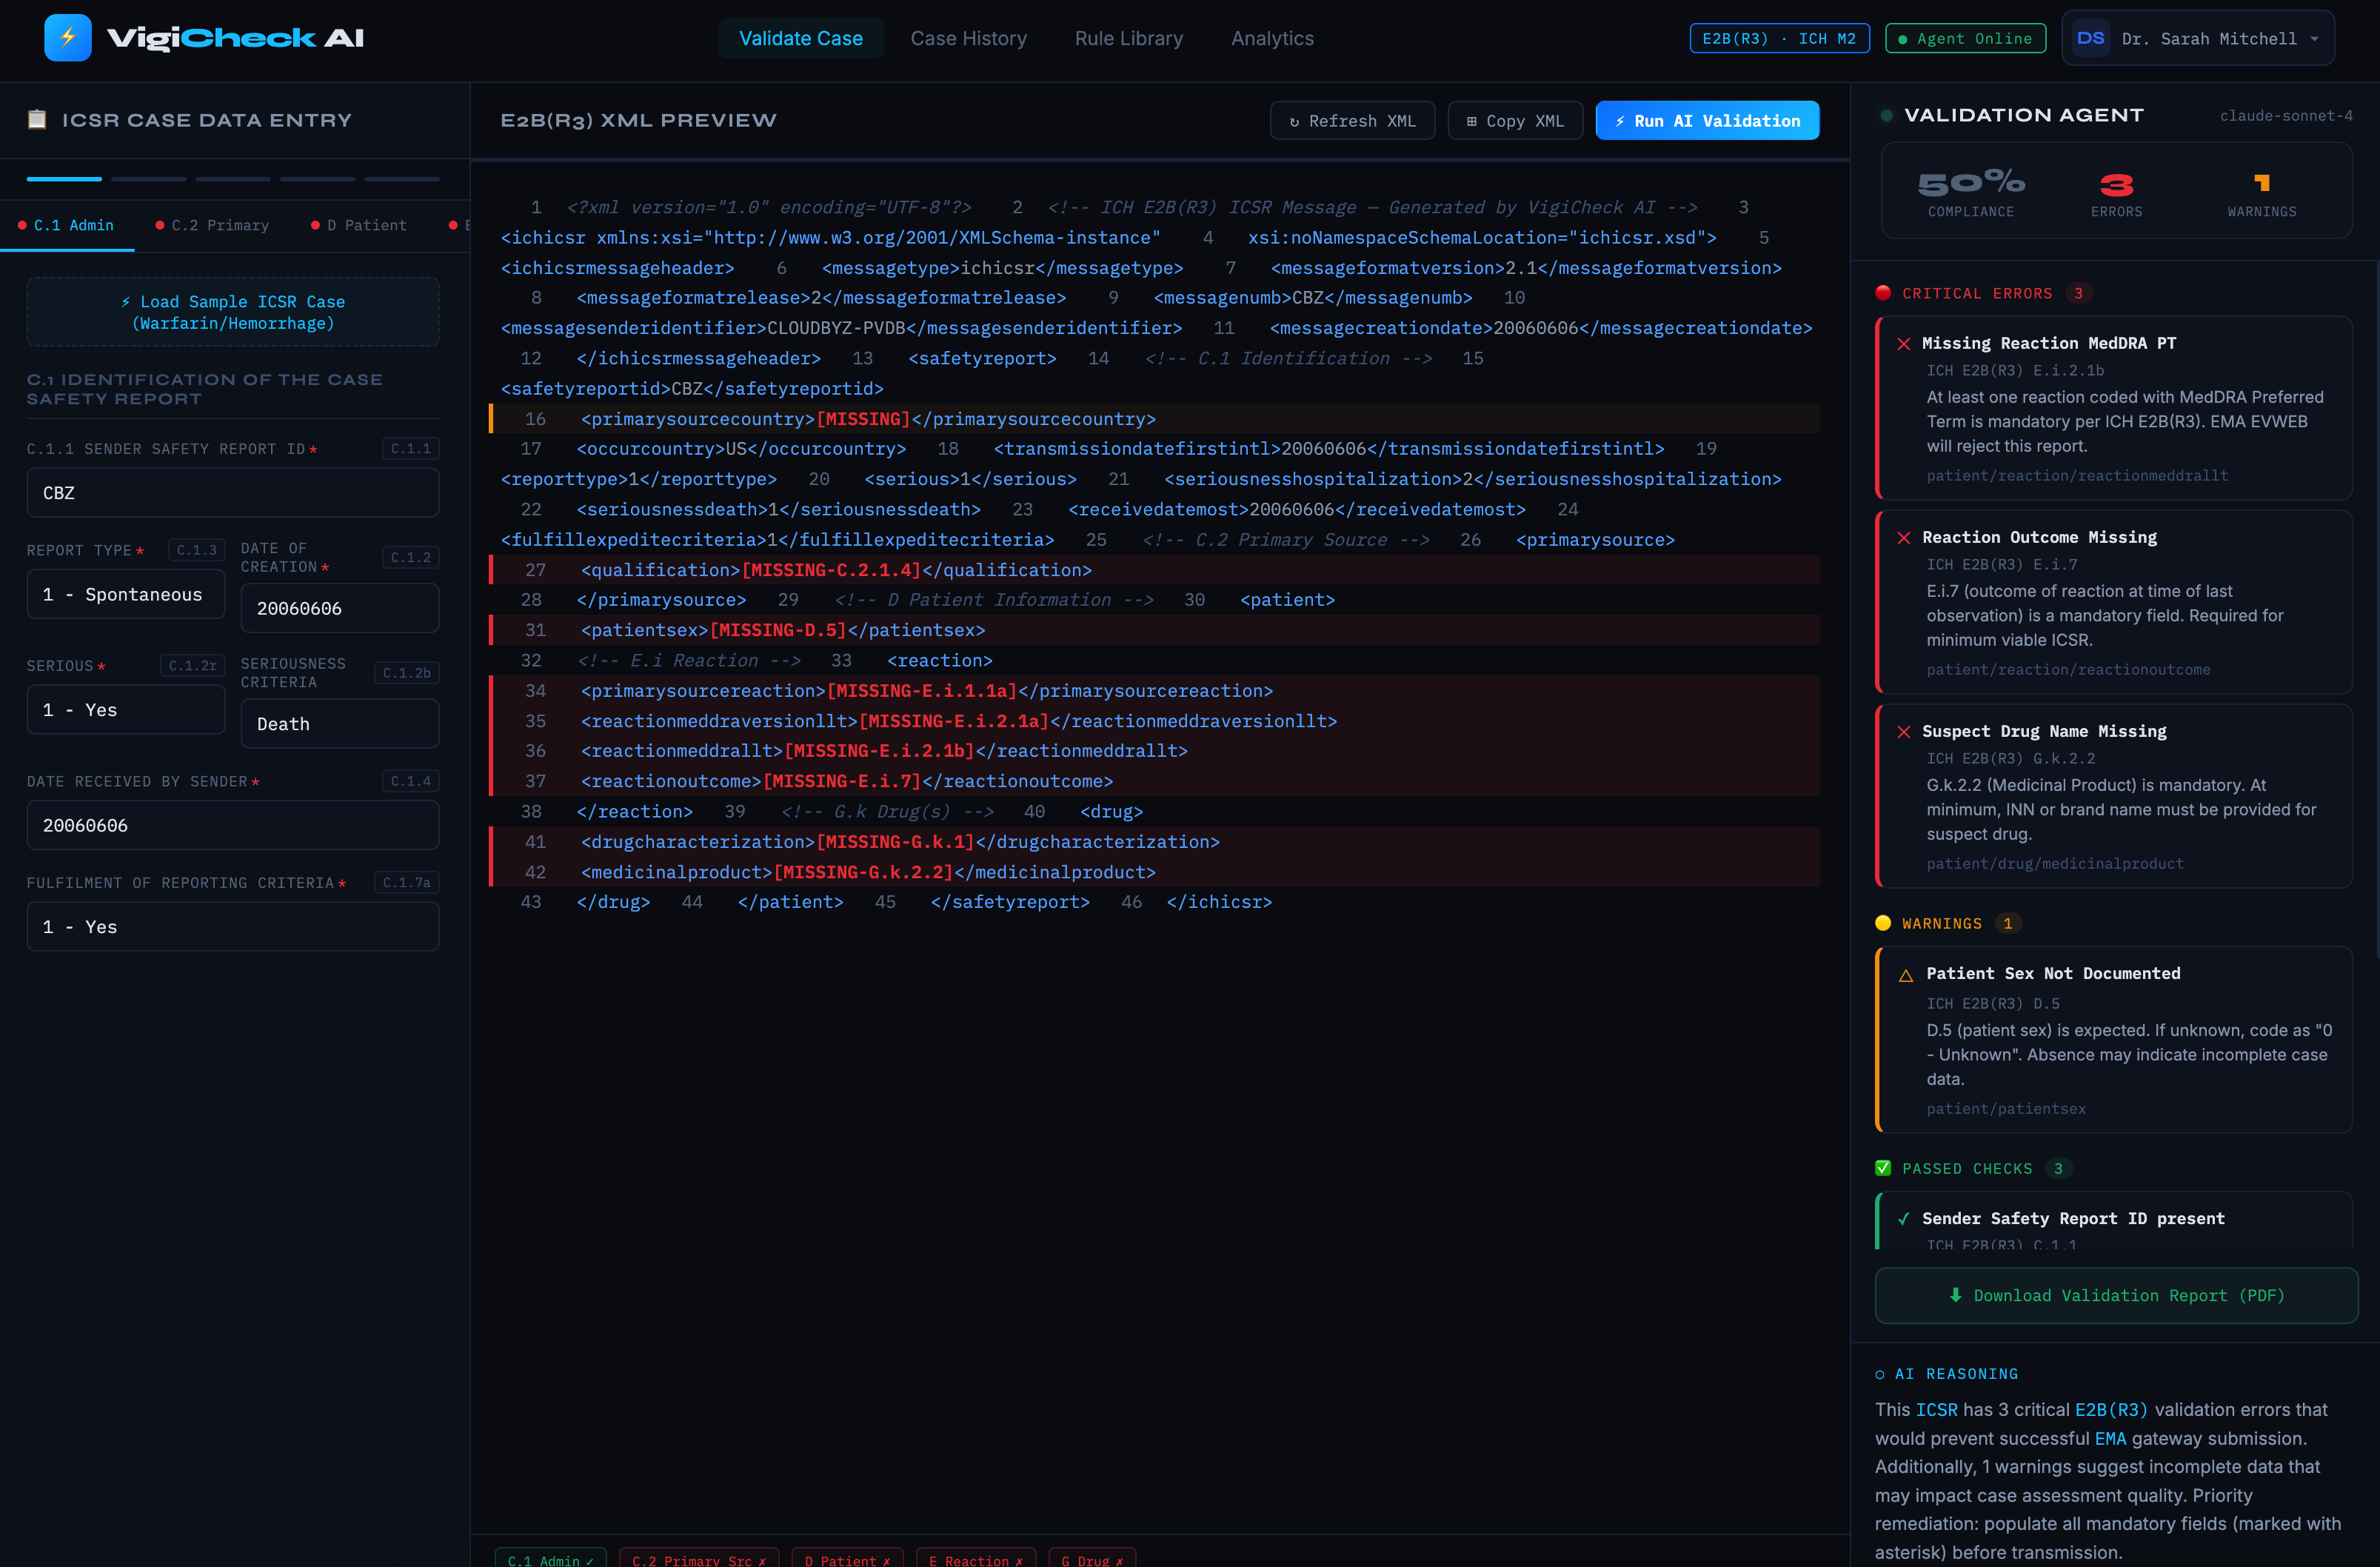Open the Seriousness Criteria dropdown showing Death
The image size is (2380, 1567).
(x=340, y=724)
